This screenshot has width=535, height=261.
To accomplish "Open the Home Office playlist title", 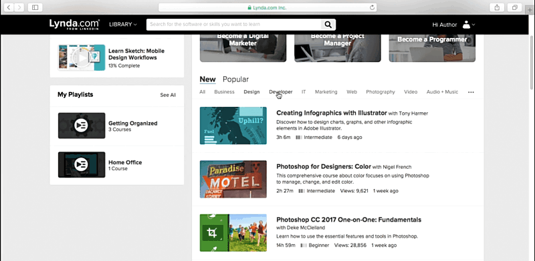I will [x=125, y=162].
